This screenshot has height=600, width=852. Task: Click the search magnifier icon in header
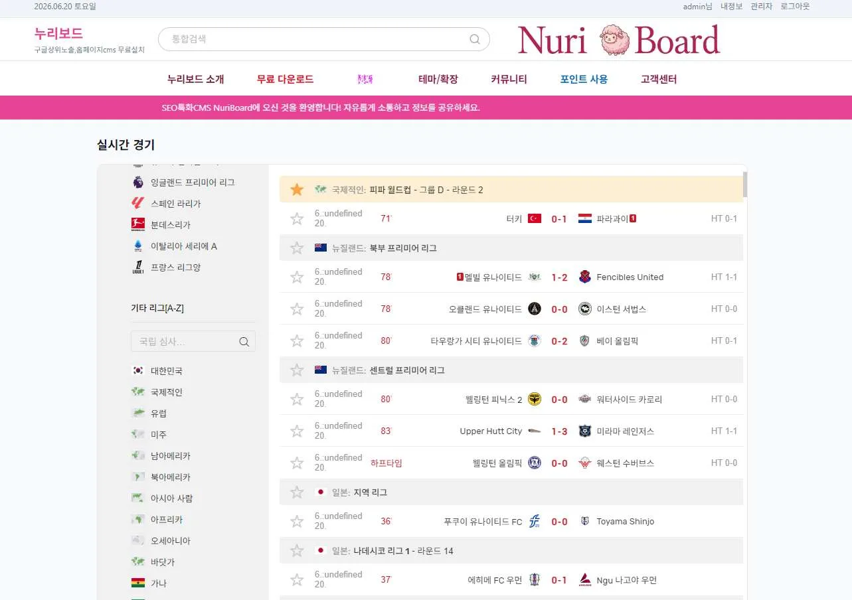click(475, 39)
